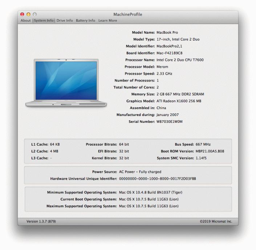Open the Battery Info tab
This screenshot has width=256, height=250.
pos(85,21)
